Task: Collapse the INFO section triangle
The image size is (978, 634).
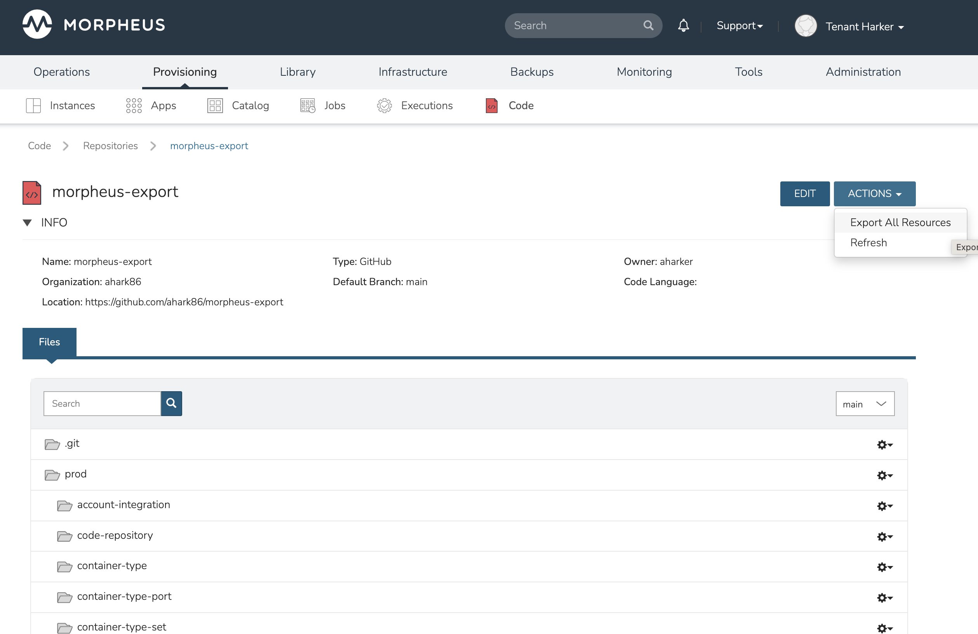Action: [27, 223]
